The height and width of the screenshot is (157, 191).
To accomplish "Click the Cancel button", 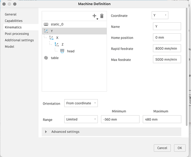I will (x=162, y=148).
